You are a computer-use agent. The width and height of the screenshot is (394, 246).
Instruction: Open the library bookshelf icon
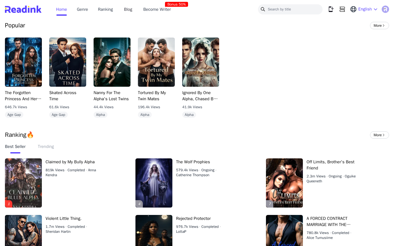coord(342,9)
